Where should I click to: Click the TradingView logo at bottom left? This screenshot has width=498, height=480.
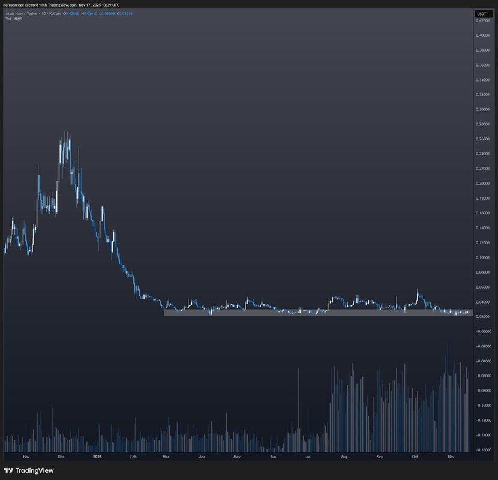click(x=30, y=470)
